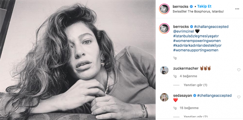Click berrocks profile avatar in post header
This screenshot has height=120, width=243.
[164, 9]
